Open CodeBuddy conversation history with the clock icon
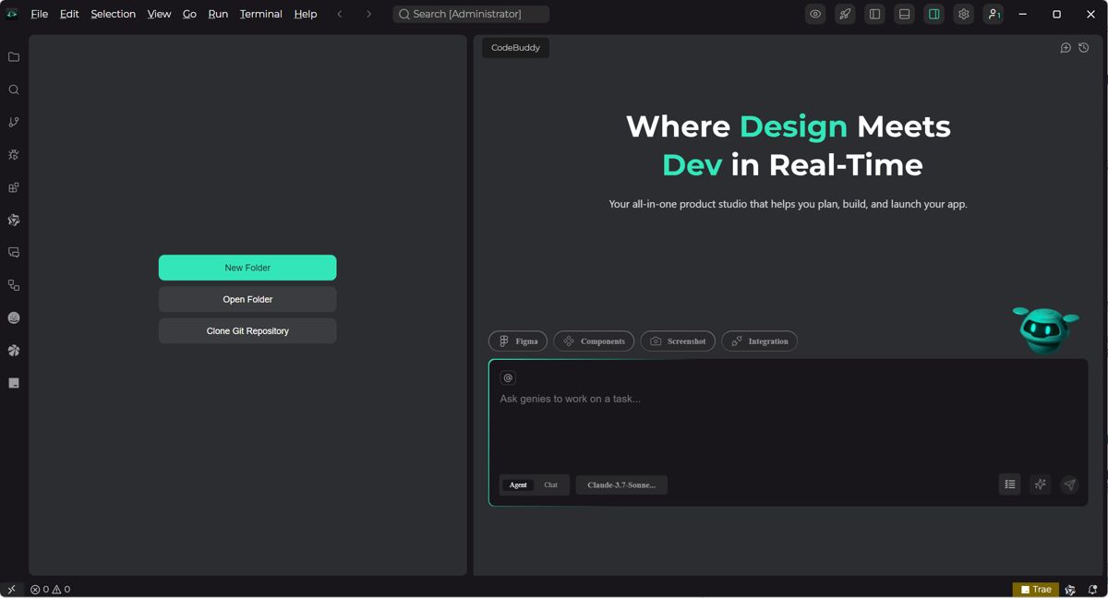This screenshot has width=1108, height=598. pyautogui.click(x=1083, y=47)
